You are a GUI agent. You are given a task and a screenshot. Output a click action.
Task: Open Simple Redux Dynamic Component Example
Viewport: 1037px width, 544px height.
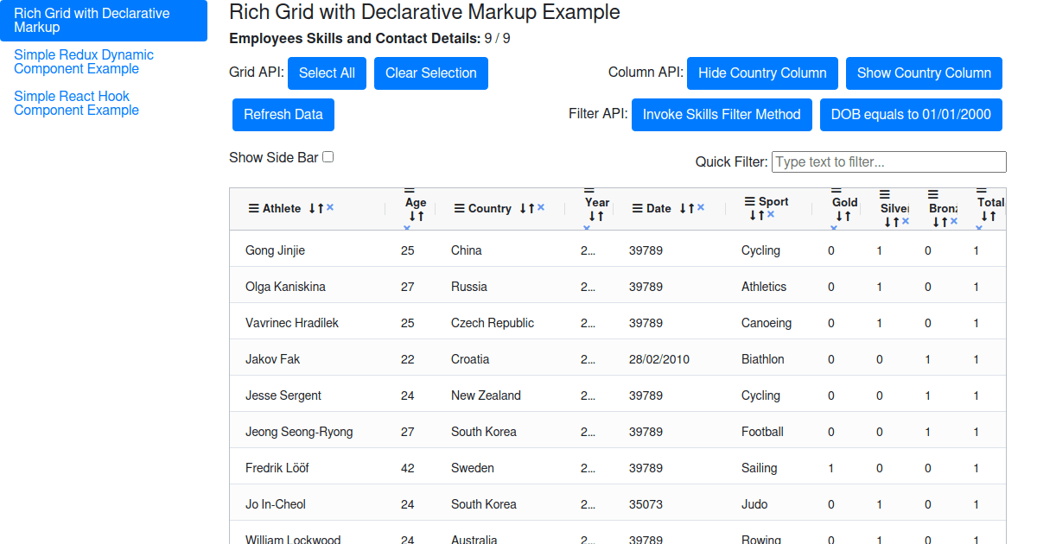click(84, 61)
